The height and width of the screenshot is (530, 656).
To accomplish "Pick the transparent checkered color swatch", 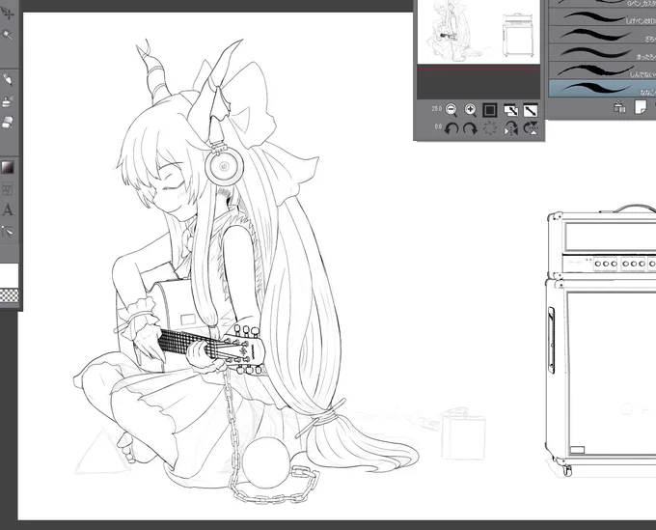I will tap(10, 295).
